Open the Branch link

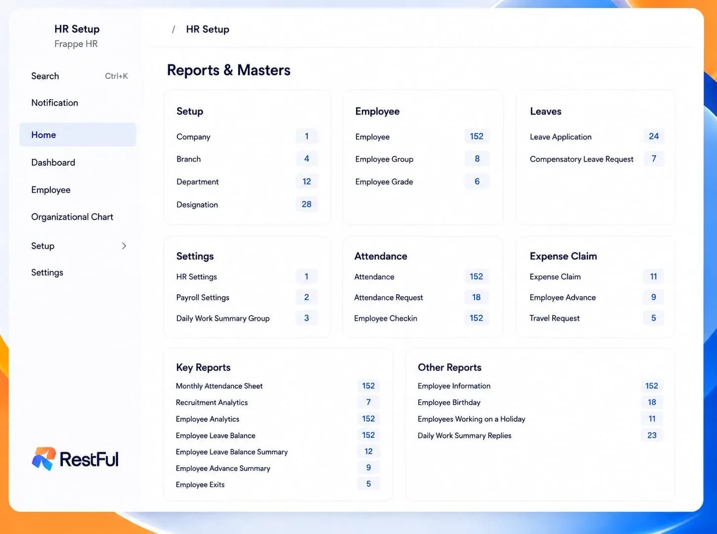coord(189,159)
